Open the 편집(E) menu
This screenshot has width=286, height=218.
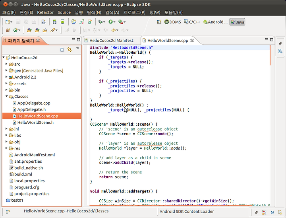(26, 12)
